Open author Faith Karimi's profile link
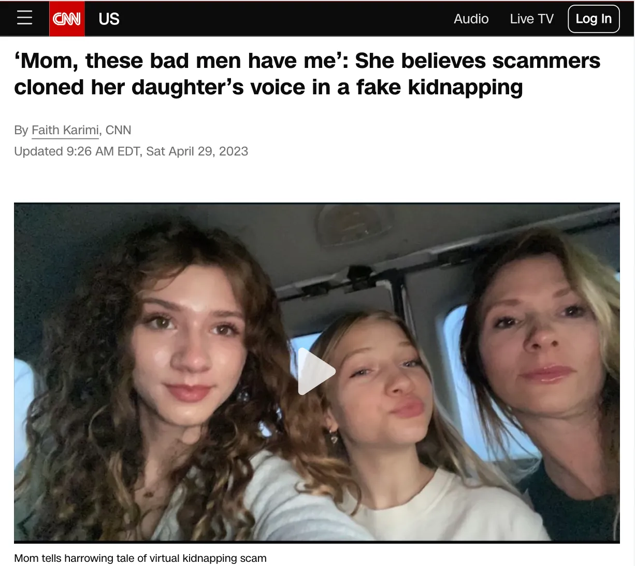Image resolution: width=635 pixels, height=566 pixels. tap(65, 130)
